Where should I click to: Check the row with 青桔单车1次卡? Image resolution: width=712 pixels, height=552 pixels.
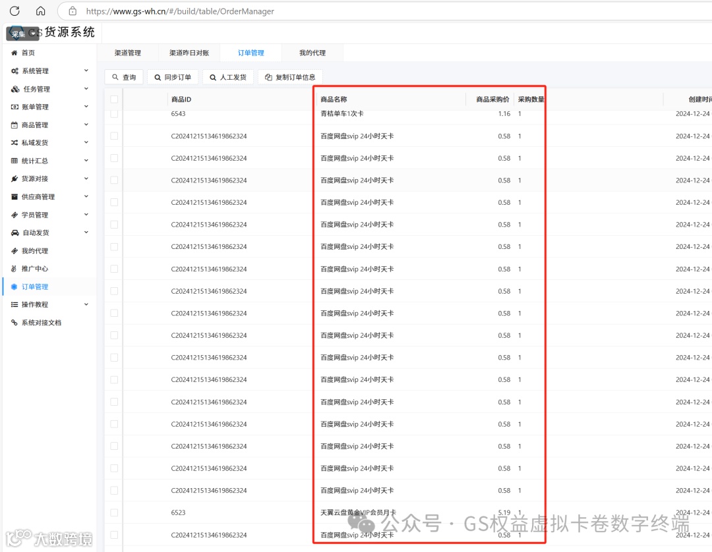pyautogui.click(x=114, y=113)
